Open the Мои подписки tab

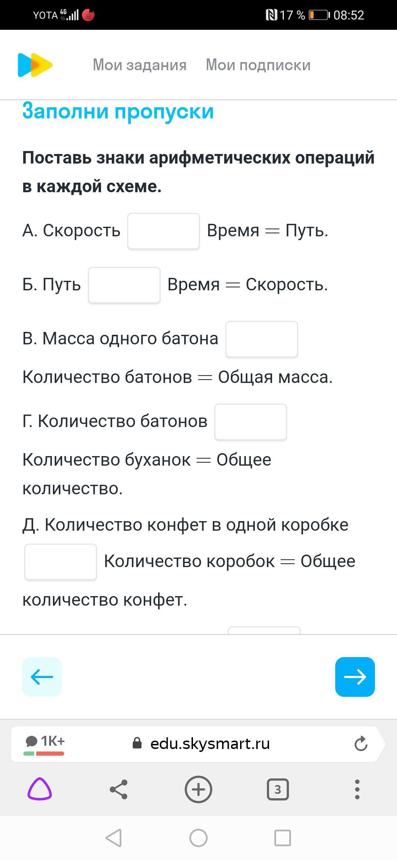click(258, 65)
